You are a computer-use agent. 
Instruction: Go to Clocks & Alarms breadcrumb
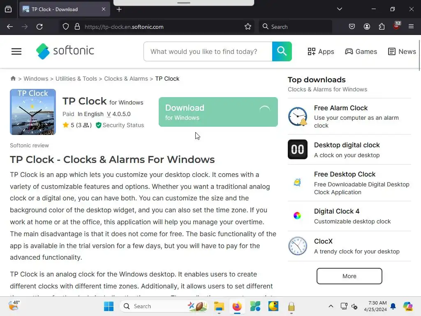pos(126,79)
